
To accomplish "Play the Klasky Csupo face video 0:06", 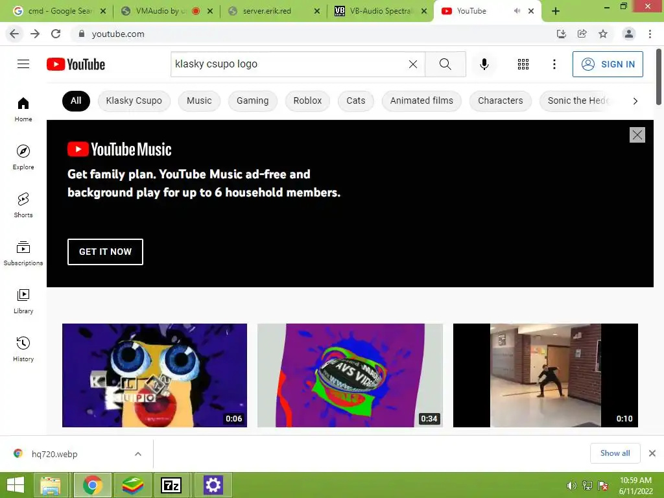I will [154, 375].
